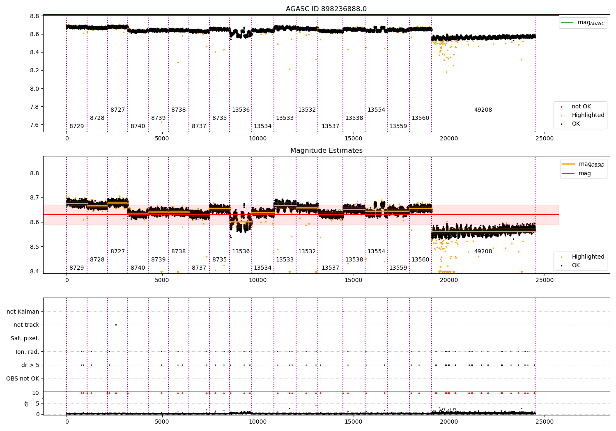
Task: Click obsid label 8729 in the top plot
Action: (x=76, y=126)
